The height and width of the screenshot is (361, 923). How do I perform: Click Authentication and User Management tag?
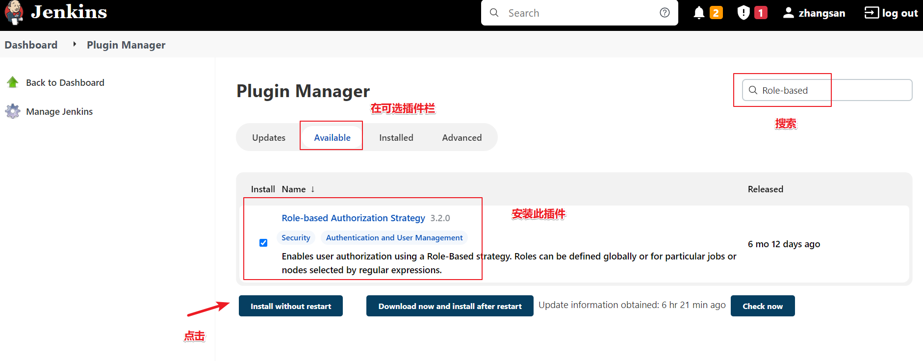[394, 237]
